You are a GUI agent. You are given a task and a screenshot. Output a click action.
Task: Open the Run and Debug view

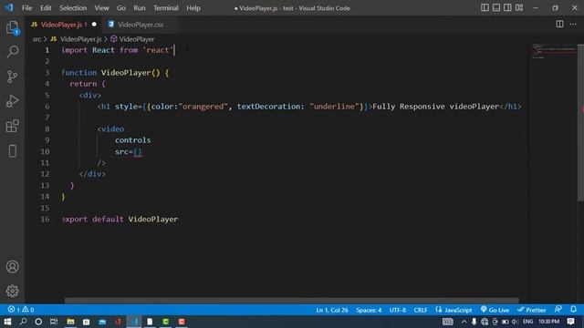pyautogui.click(x=12, y=101)
